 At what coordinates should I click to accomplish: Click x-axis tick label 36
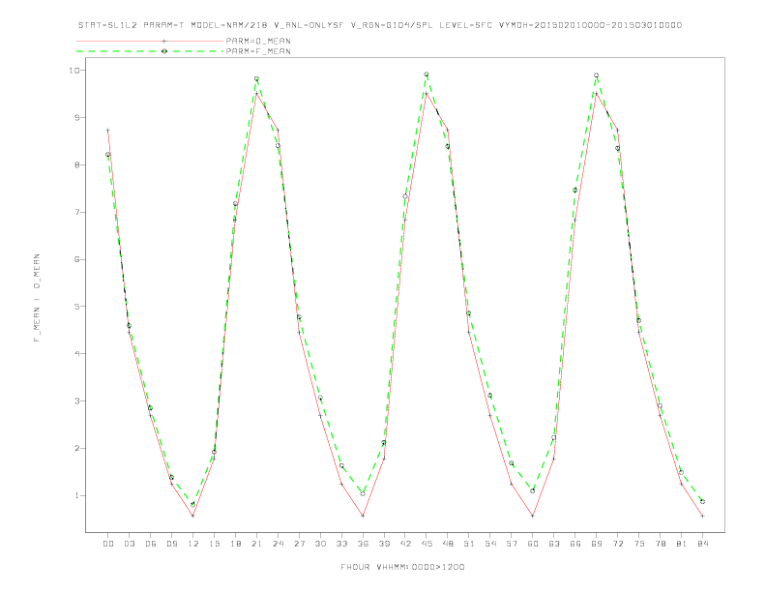coord(363,544)
